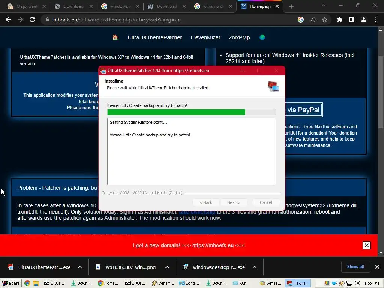This screenshot has width=384, height=288.
Task: Open the tab search dropdown chevron
Action: pos(324,5)
